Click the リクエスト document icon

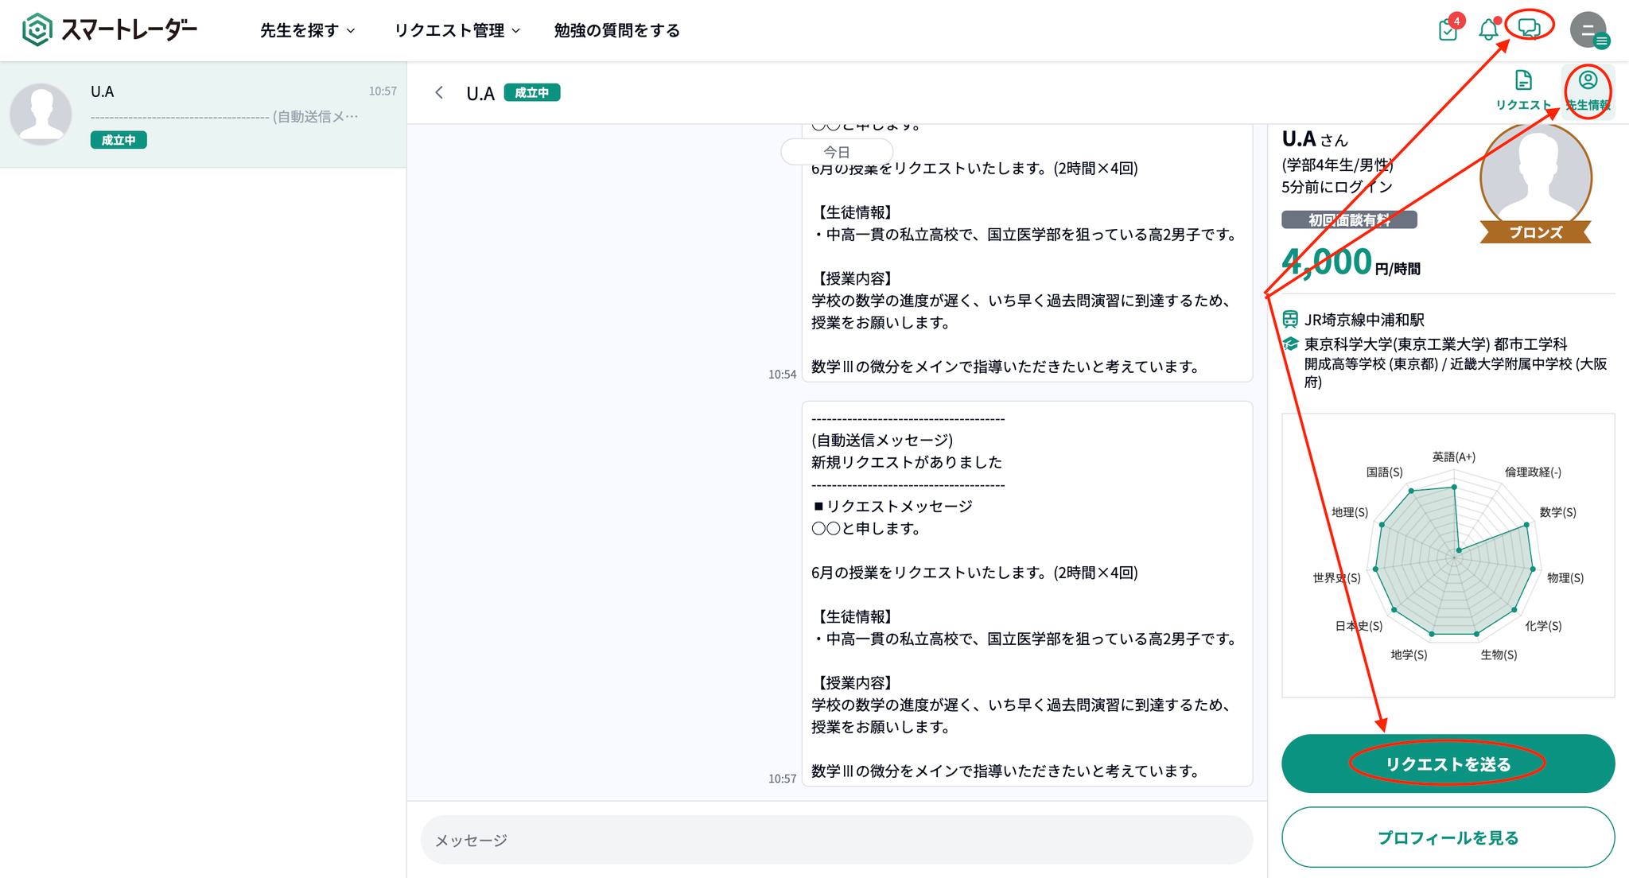(x=1522, y=81)
